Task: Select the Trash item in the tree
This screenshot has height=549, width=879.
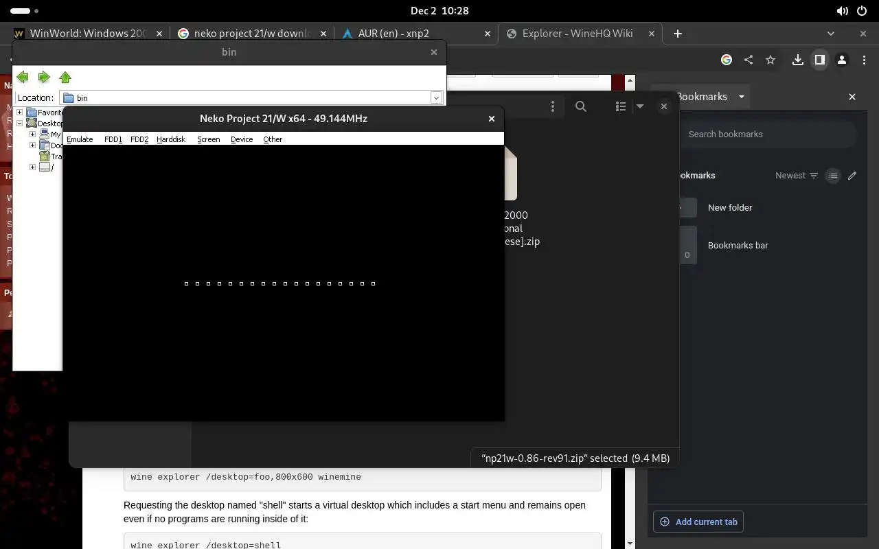Action: click(51, 156)
